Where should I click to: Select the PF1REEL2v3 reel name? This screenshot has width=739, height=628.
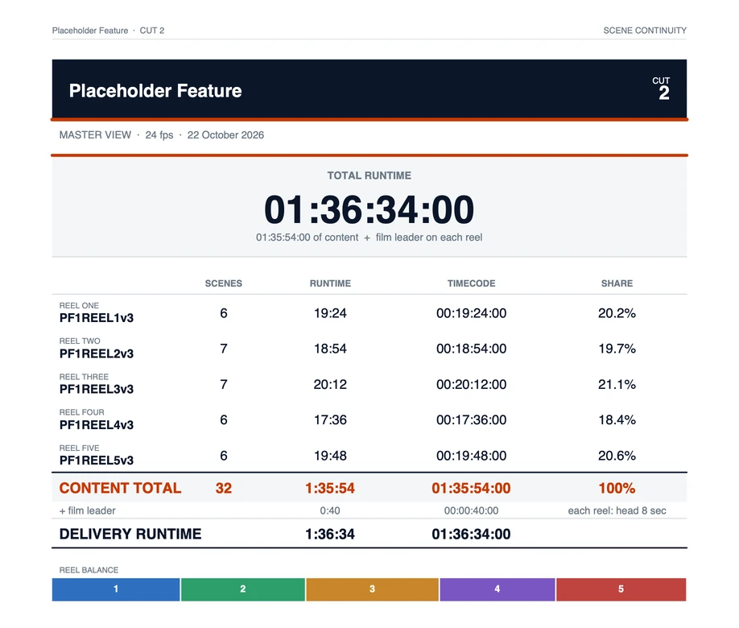click(x=96, y=353)
